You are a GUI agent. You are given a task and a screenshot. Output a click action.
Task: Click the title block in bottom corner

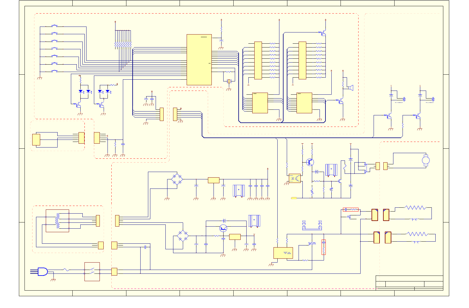[x=409, y=283]
